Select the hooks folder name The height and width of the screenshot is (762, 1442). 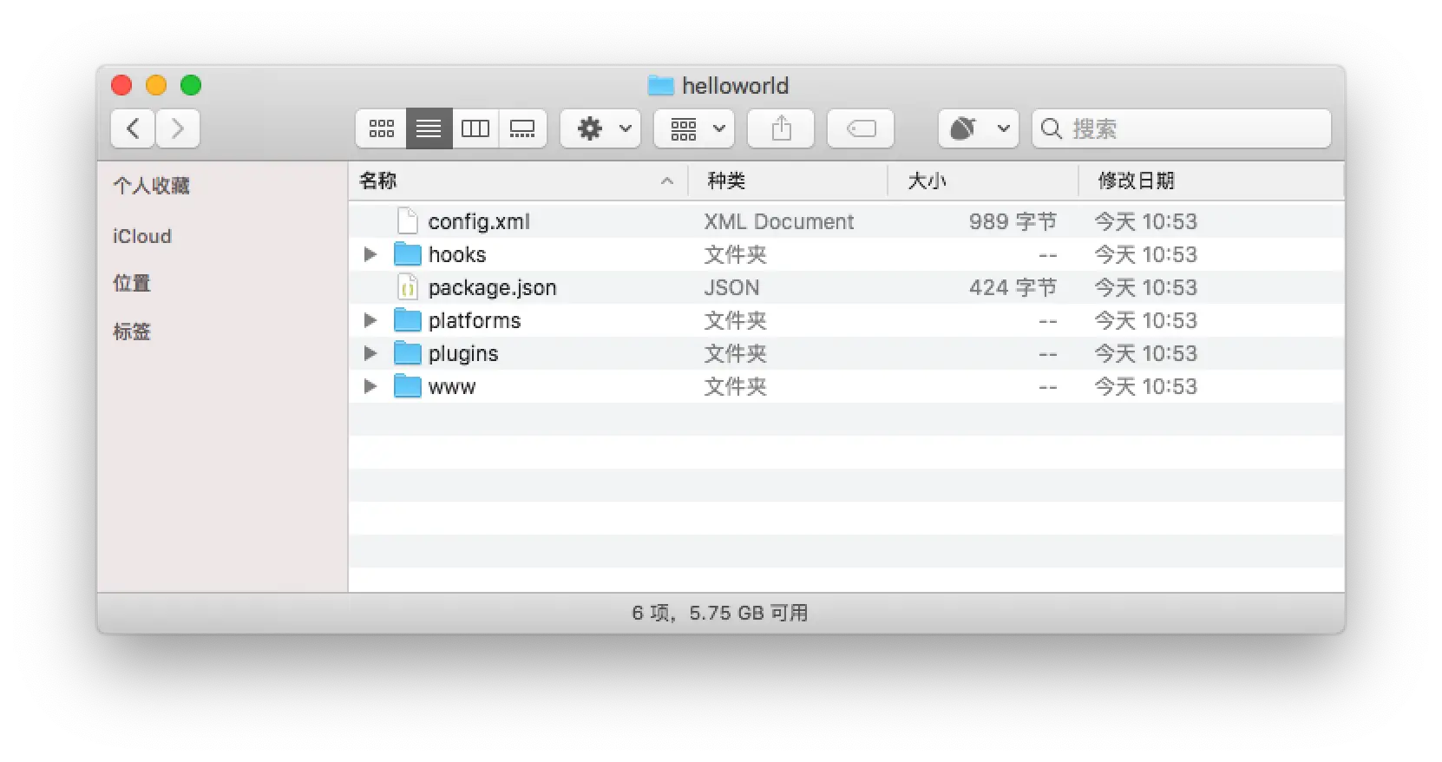(x=457, y=254)
